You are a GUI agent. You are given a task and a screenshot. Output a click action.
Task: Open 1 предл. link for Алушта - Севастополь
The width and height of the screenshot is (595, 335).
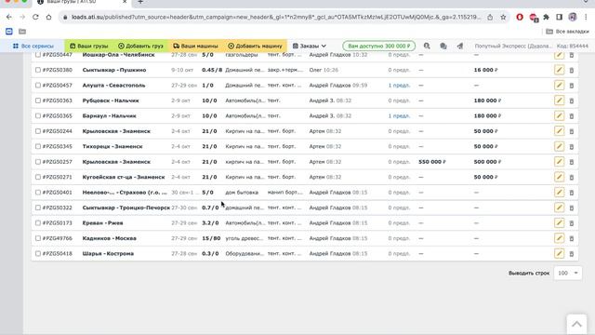[399, 86]
